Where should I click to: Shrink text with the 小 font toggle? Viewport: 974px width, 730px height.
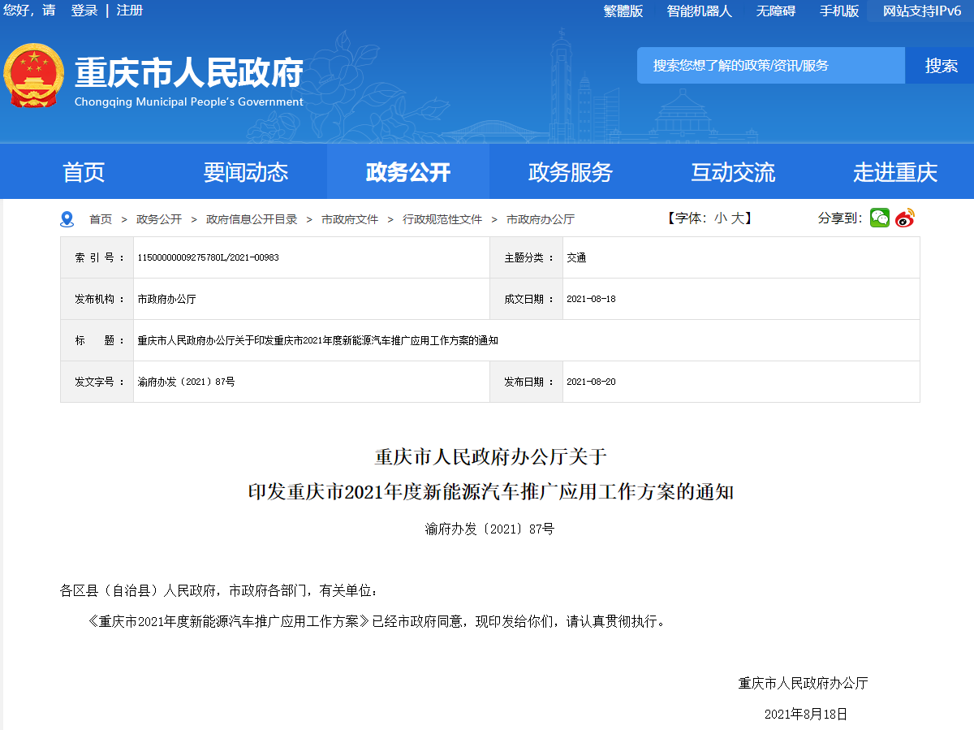tap(719, 218)
